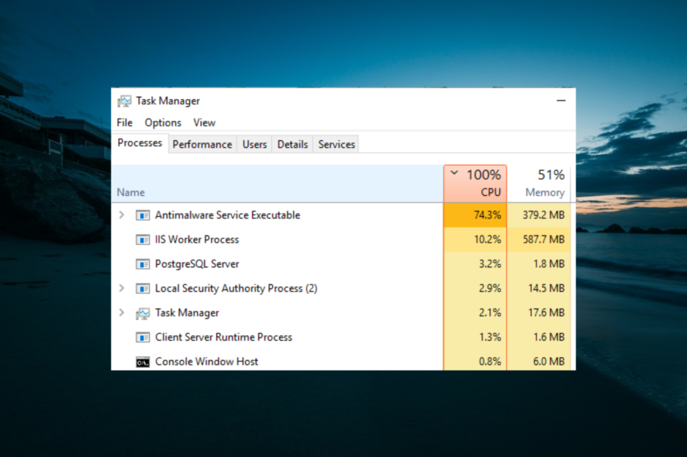Open the View menu
The width and height of the screenshot is (687, 457).
[x=204, y=122]
